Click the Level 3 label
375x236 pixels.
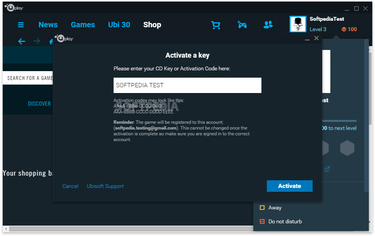(x=318, y=29)
